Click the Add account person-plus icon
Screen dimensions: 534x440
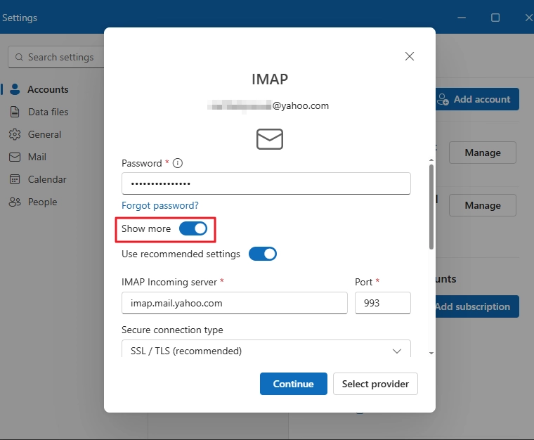coord(443,99)
